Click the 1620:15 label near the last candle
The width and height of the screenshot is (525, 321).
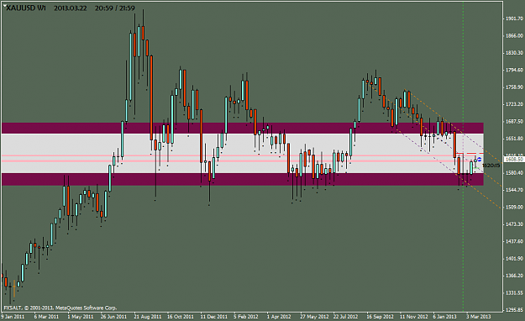pyautogui.click(x=491, y=166)
